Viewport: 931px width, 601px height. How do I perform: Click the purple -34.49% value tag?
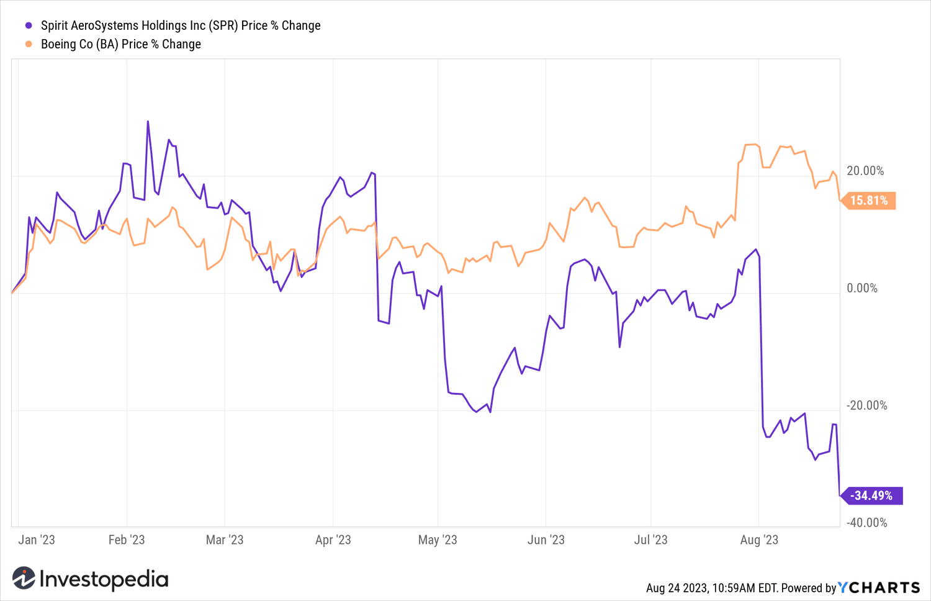click(872, 495)
